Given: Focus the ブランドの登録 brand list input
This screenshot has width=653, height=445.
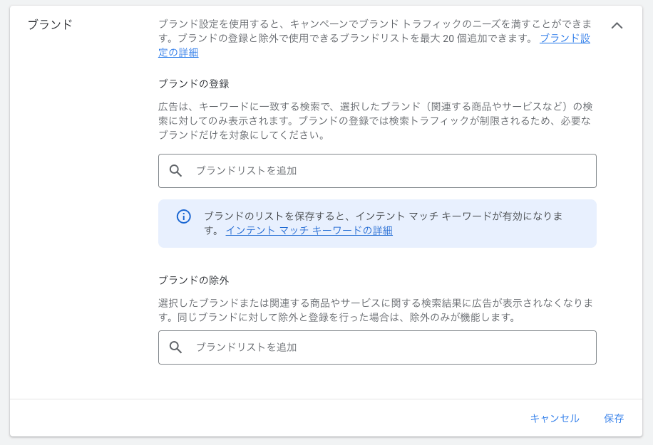Looking at the screenshot, I should point(377,171).
